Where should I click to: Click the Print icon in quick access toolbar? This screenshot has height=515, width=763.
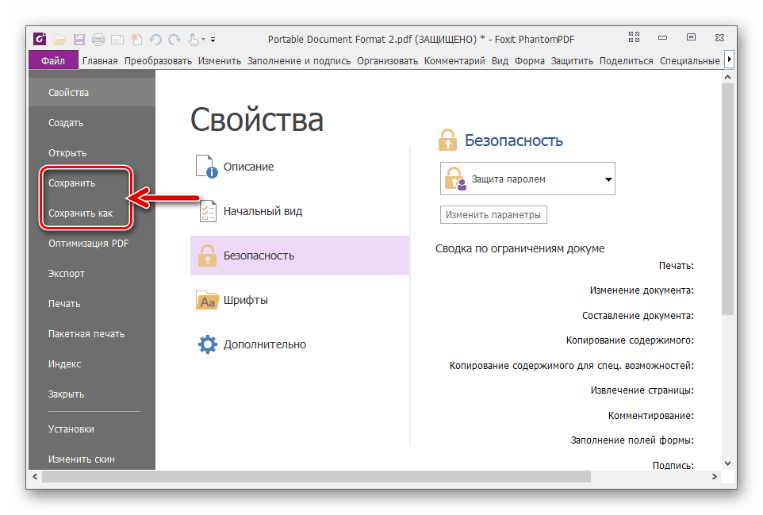[x=98, y=39]
